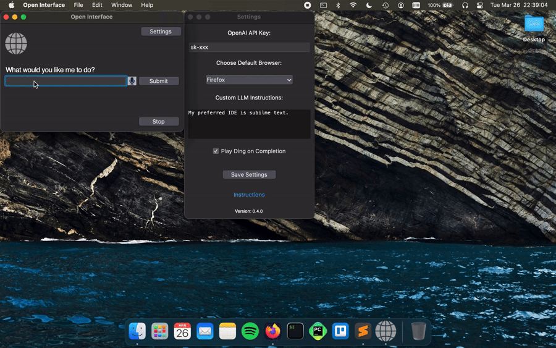
Task: Open Trello from the dock
Action: [340, 331]
